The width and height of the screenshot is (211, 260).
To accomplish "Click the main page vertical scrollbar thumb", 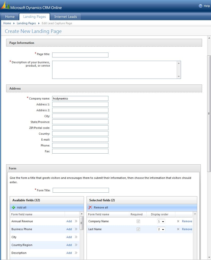I will pos(209,114).
